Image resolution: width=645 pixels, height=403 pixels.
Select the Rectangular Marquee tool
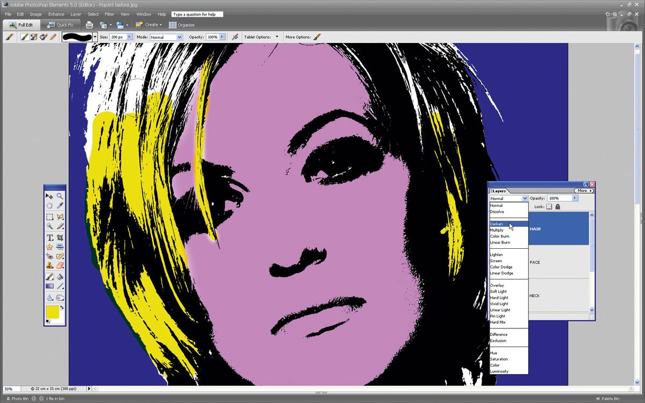pyautogui.click(x=49, y=216)
